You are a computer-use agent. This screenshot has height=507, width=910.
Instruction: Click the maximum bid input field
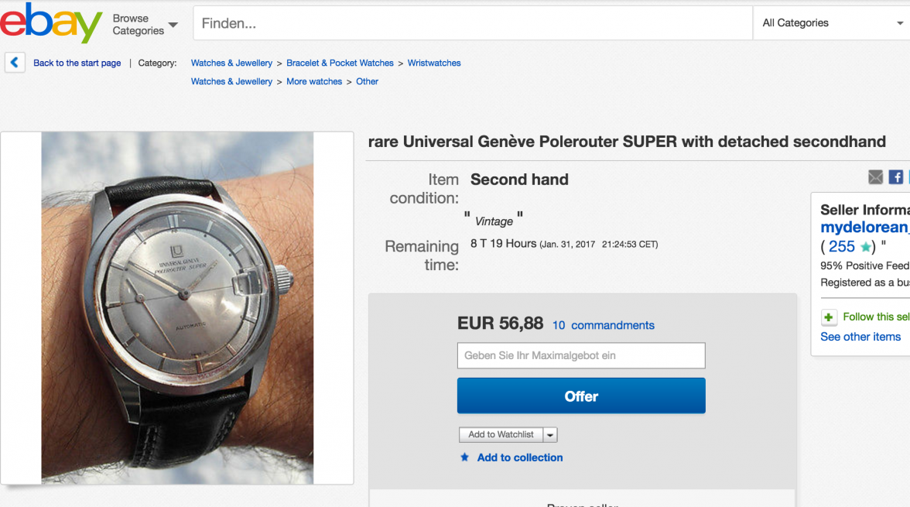coord(581,355)
